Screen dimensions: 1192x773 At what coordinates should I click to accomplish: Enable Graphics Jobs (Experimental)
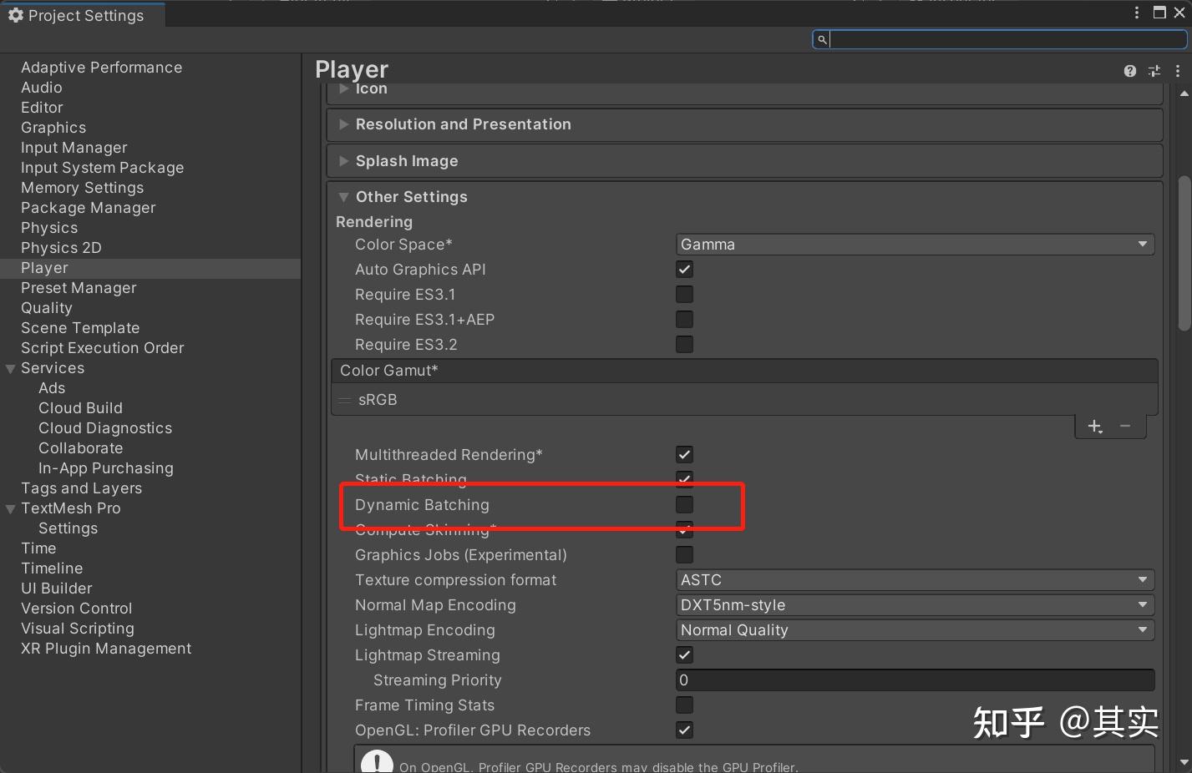pos(683,554)
